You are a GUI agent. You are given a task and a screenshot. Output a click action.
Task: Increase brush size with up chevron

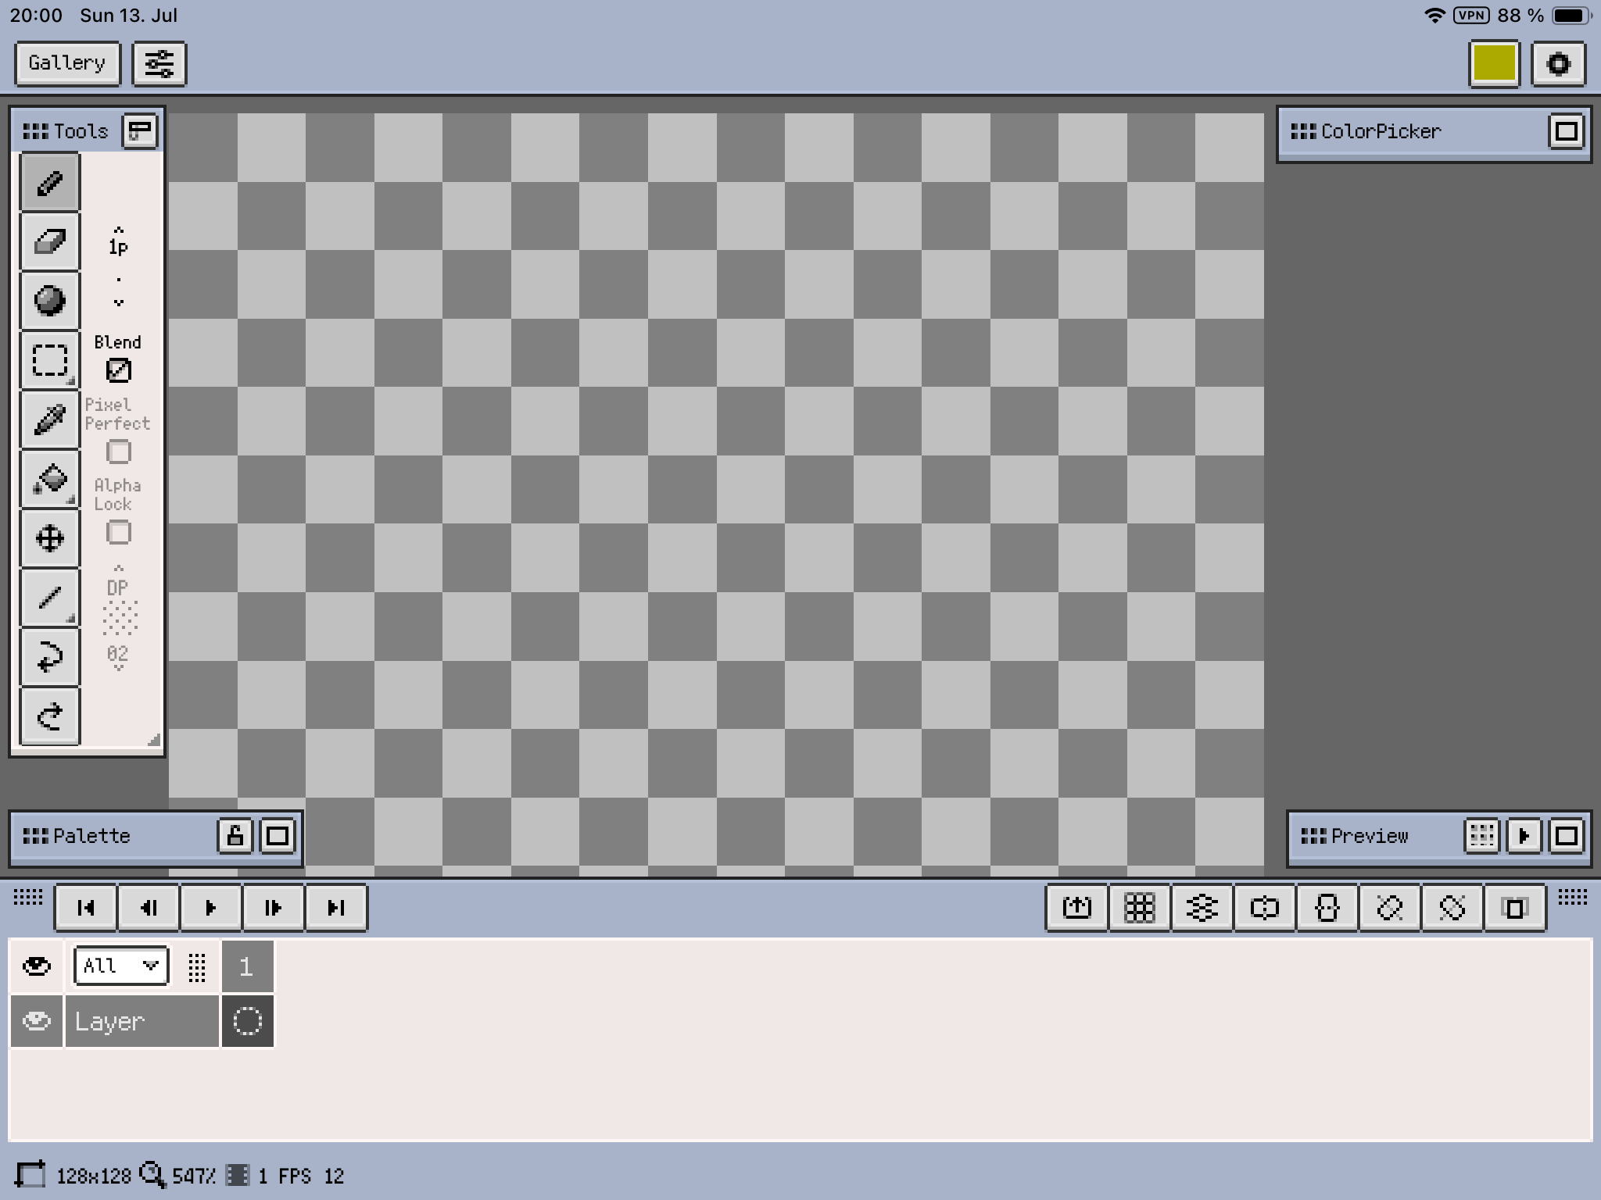(118, 229)
